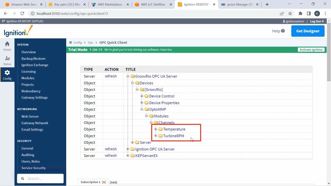Expand the TurbineRPM folder node

point(156,136)
